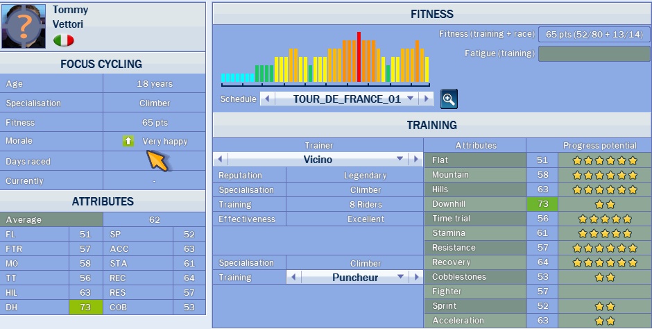The height and width of the screenshot is (329, 652).
Task: Switch to next training type after Puncheur
Action: 415,278
